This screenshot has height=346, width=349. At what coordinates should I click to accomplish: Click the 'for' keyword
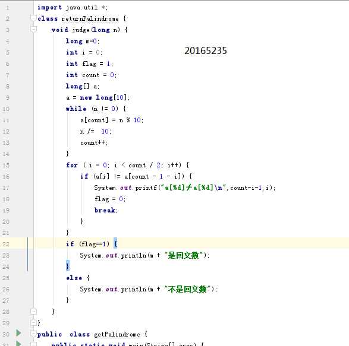pos(72,165)
